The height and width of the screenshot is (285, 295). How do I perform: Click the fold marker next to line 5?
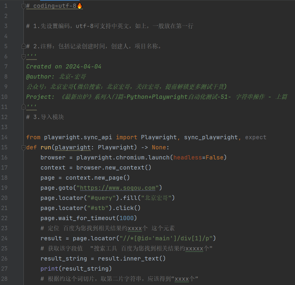[x=23, y=46]
